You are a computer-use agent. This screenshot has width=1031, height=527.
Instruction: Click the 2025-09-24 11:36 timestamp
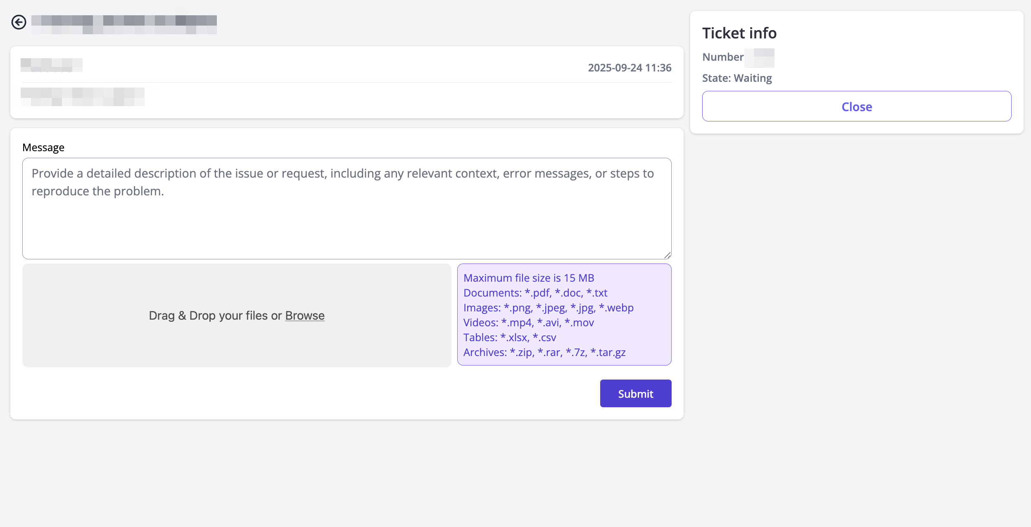pos(629,68)
